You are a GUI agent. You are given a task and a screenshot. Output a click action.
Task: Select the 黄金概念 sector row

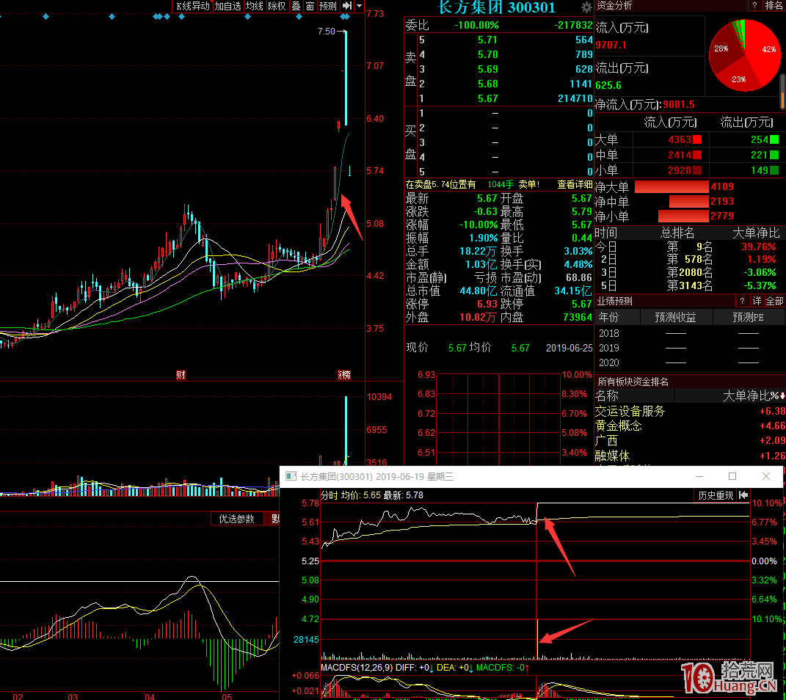(x=690, y=426)
